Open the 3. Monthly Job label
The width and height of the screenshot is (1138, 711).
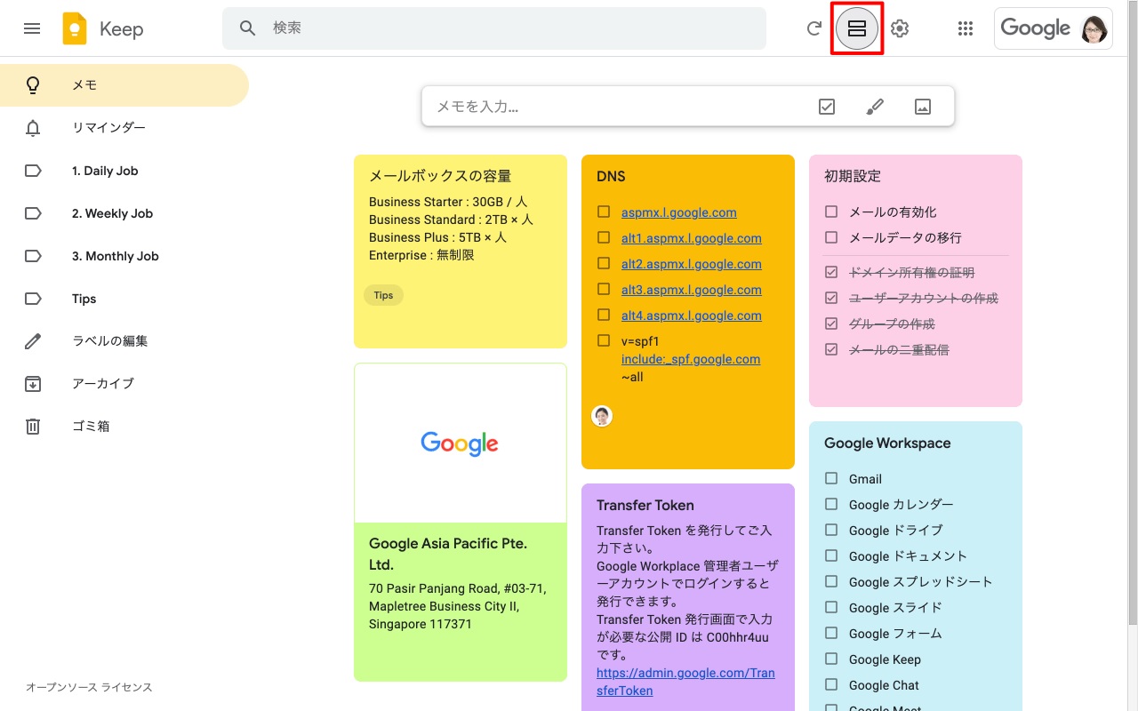[124, 256]
